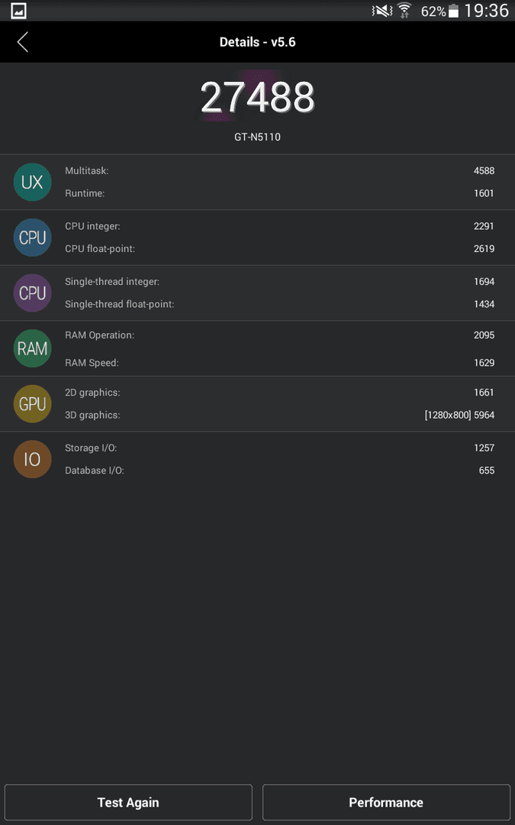This screenshot has width=515, height=825.
Task: Tap the Details - v5.6 title
Action: tap(258, 42)
